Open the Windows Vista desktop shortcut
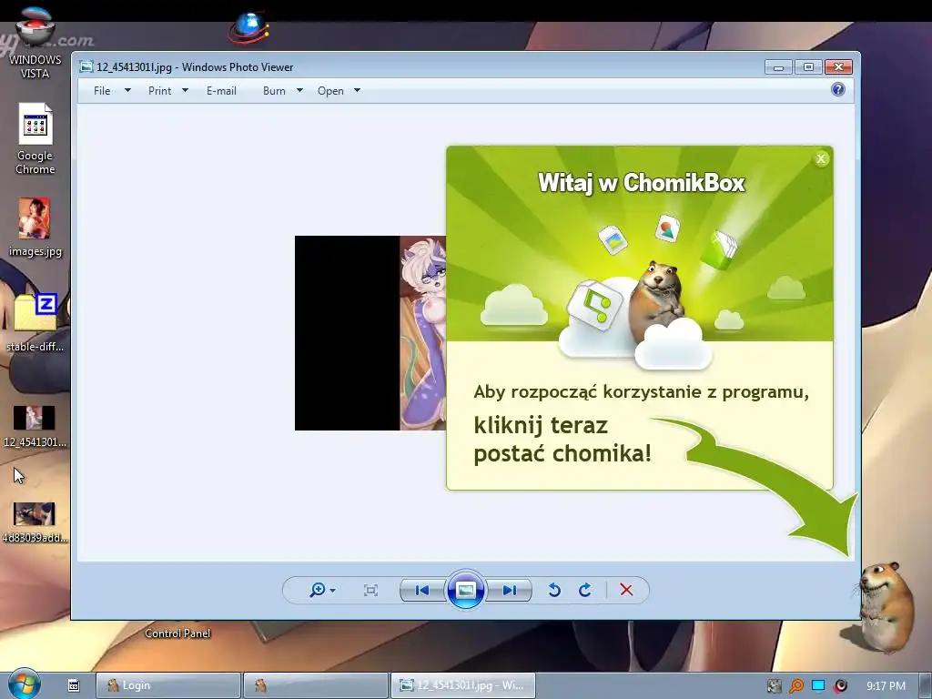Viewport: 932px width, 699px height. click(35, 43)
